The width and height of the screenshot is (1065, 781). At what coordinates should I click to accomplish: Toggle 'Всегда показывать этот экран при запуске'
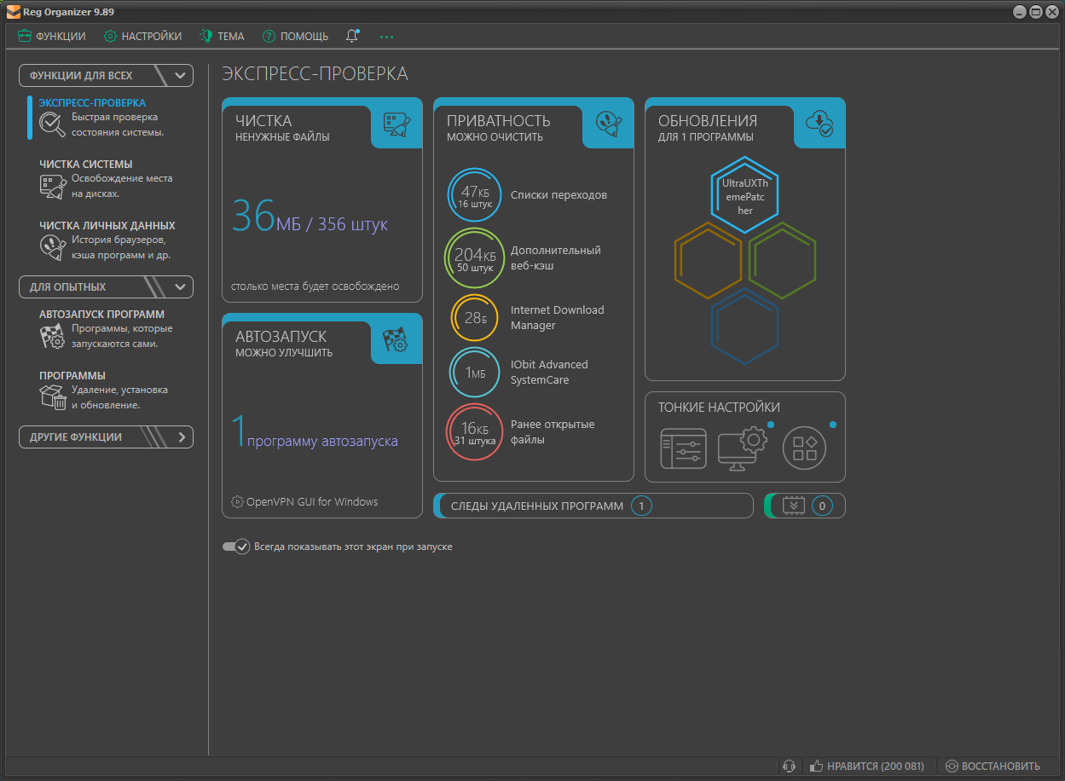tap(235, 547)
